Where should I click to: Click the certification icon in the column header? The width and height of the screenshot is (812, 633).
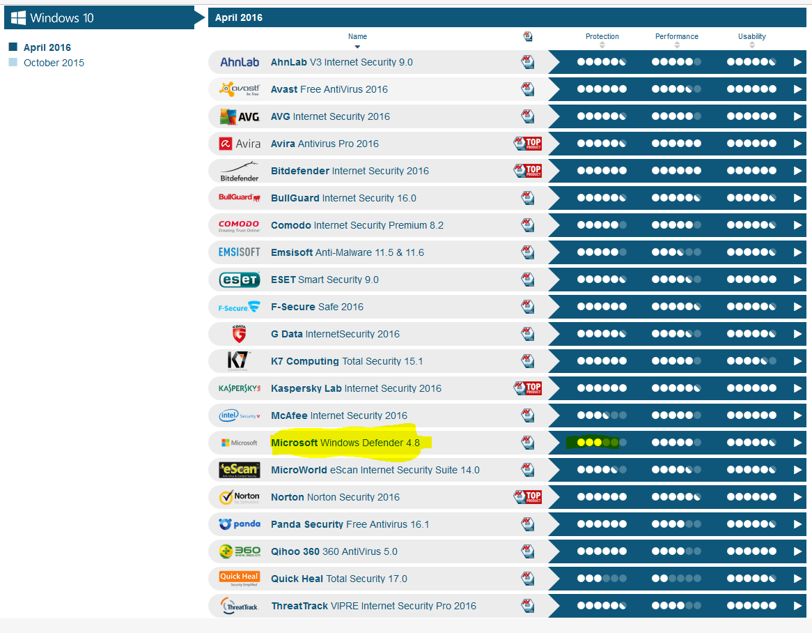(528, 36)
